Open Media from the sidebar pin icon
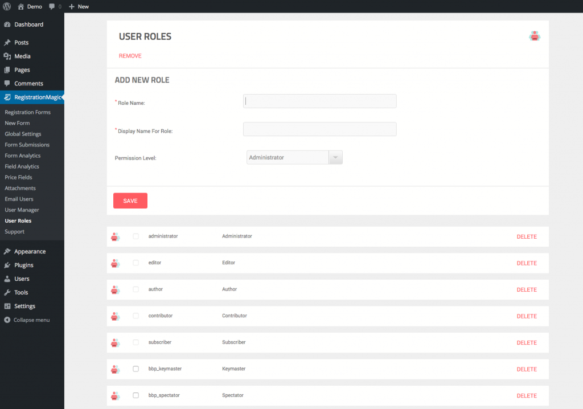 click(23, 56)
